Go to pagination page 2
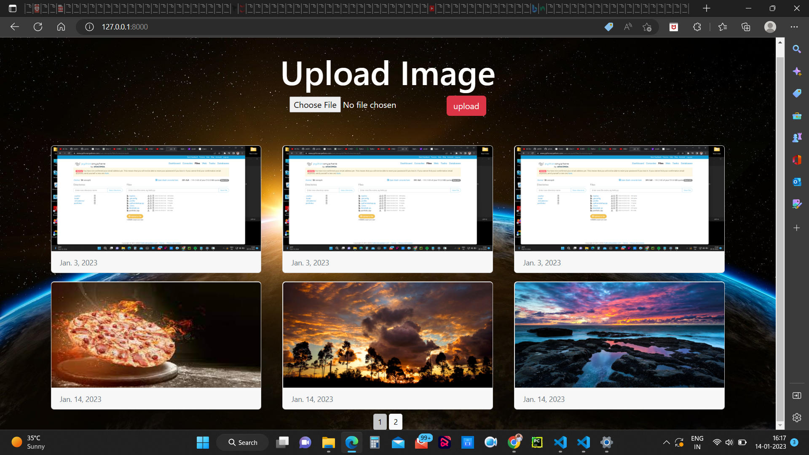The height and width of the screenshot is (455, 809). coord(395,422)
